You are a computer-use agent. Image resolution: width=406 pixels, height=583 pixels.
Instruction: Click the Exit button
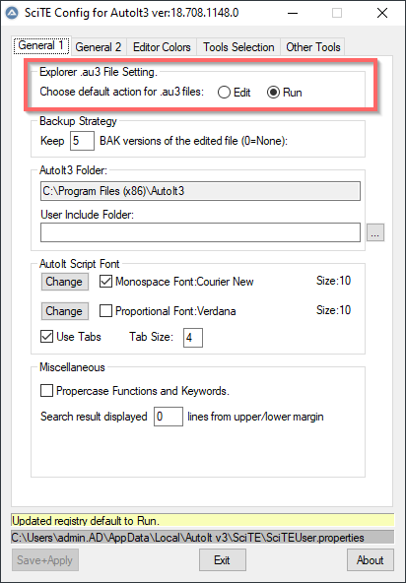click(223, 560)
